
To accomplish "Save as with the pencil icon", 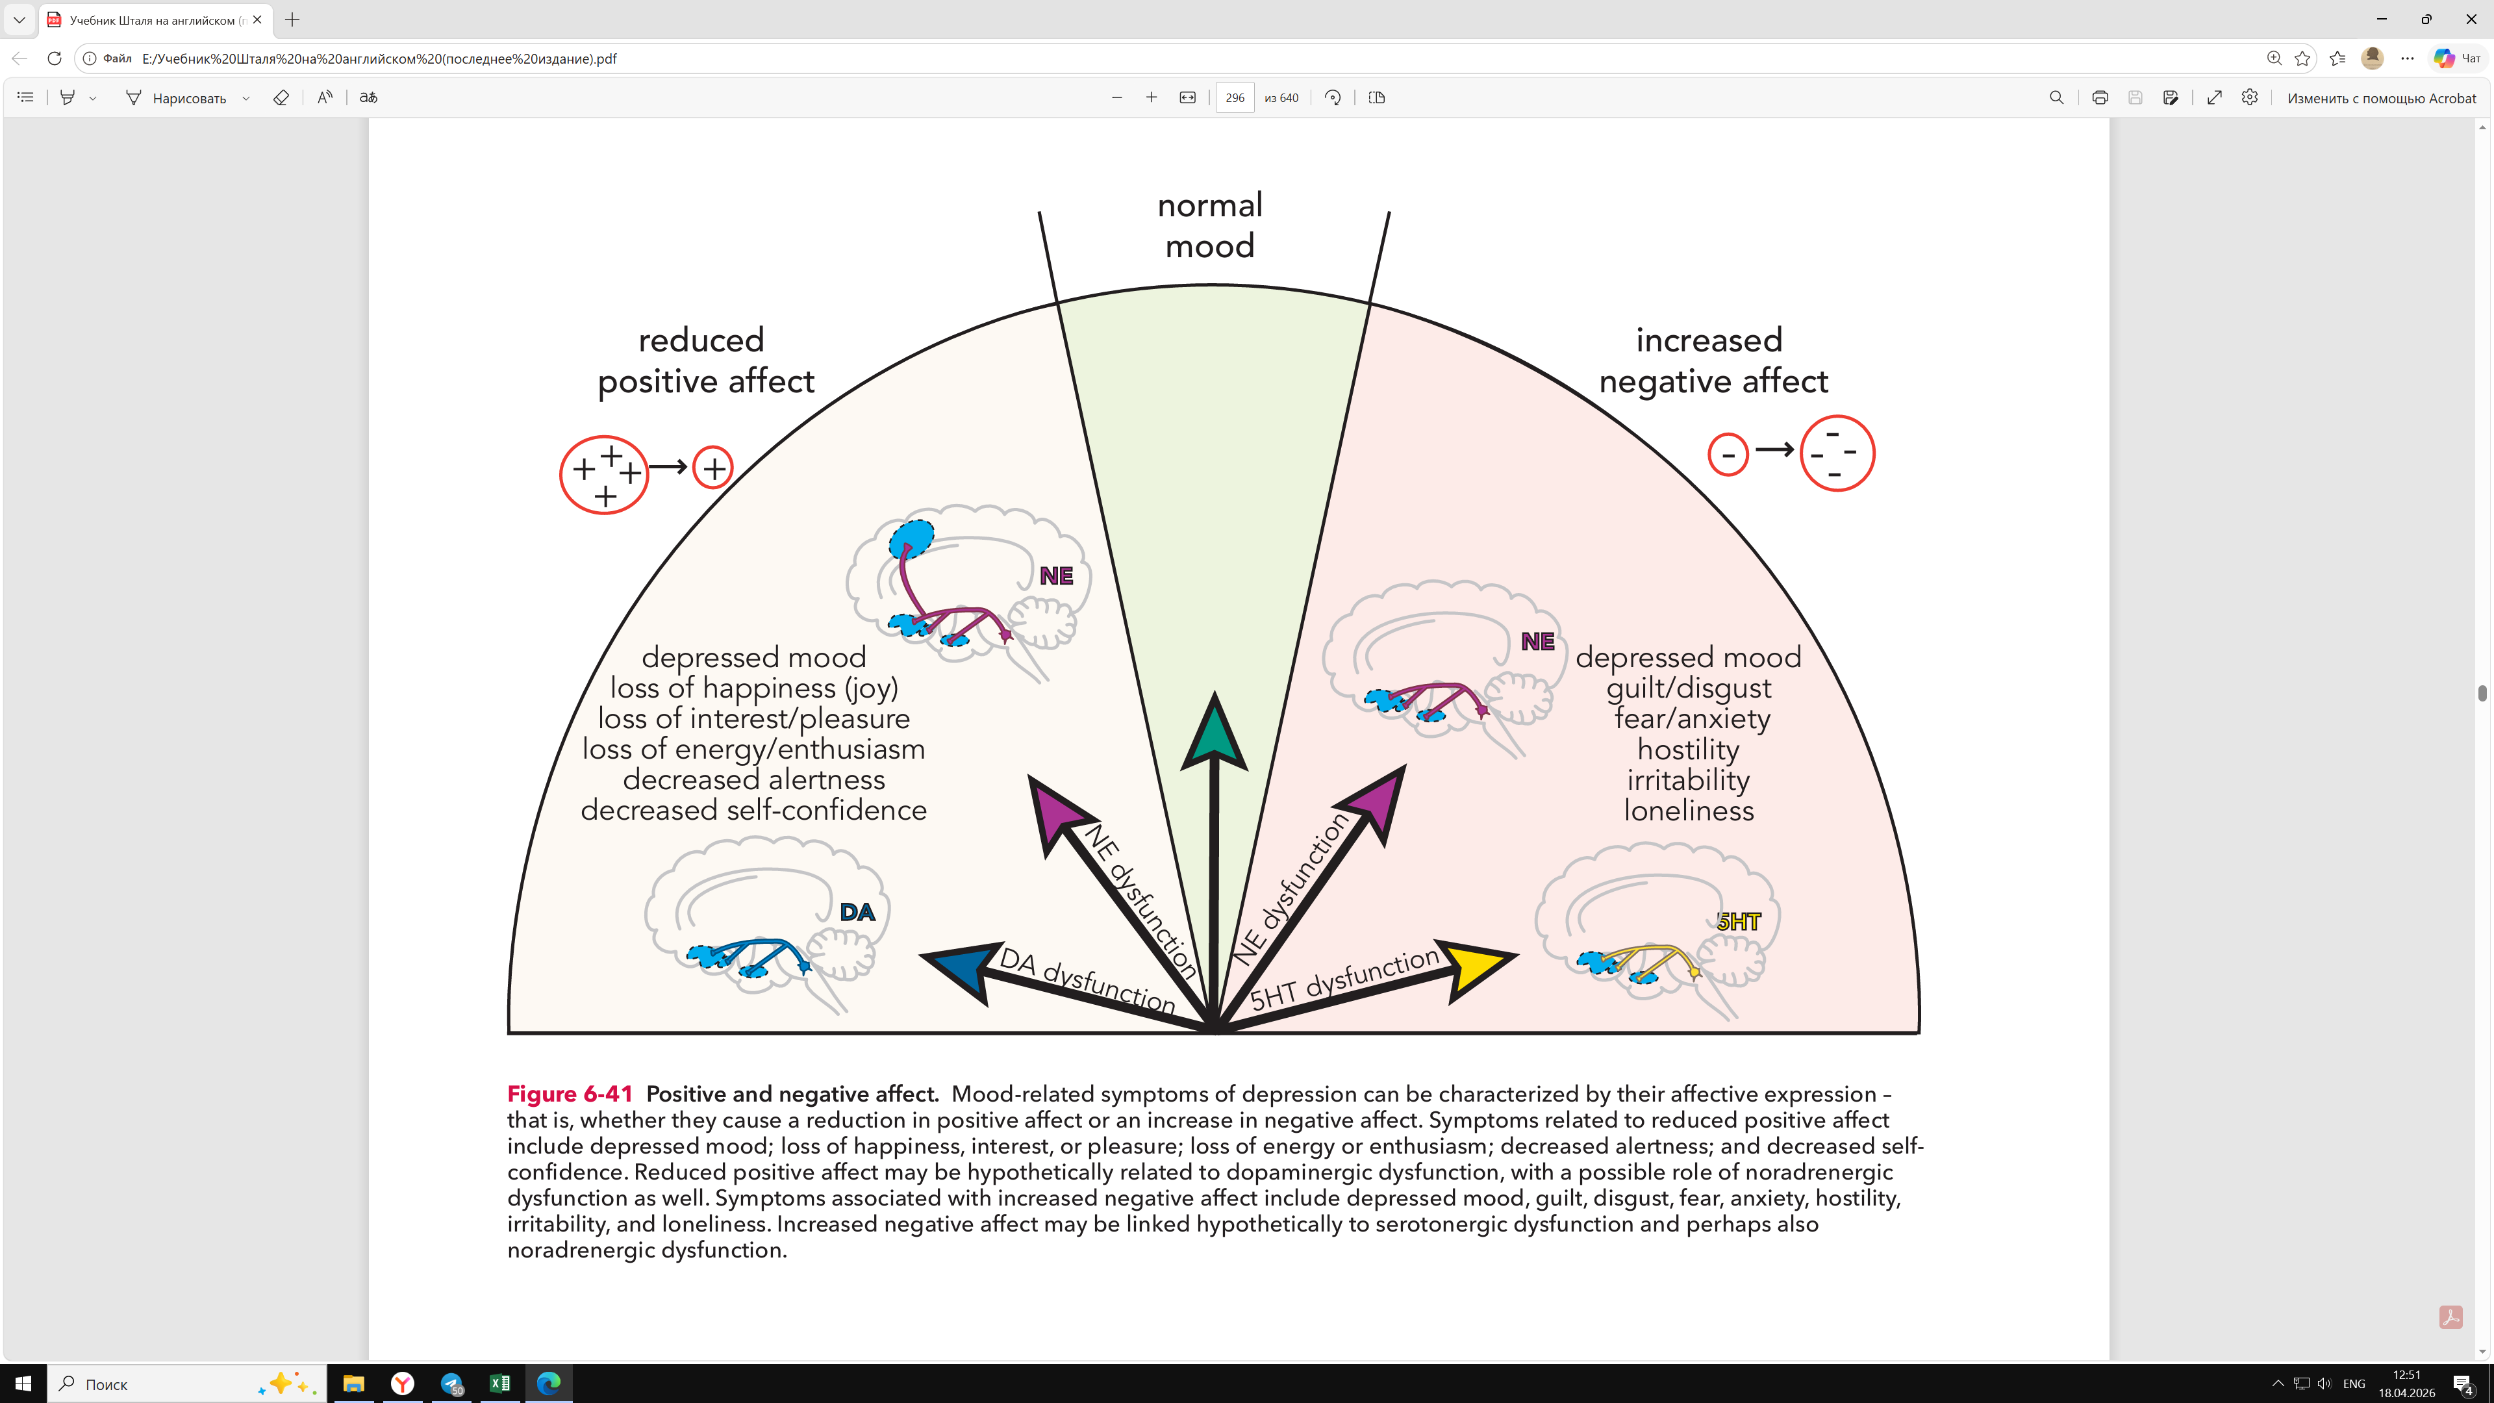I will (x=2171, y=98).
